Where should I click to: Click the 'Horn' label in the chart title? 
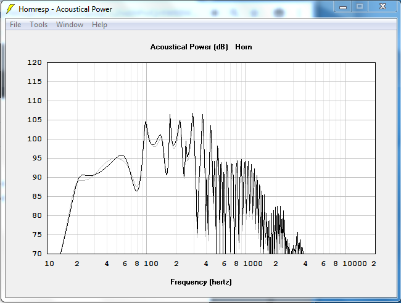coord(244,47)
